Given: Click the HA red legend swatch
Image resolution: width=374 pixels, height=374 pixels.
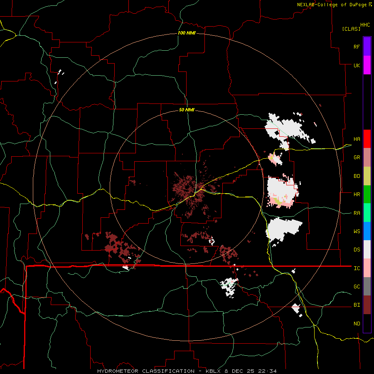Looking at the screenshot, I should [x=367, y=139].
